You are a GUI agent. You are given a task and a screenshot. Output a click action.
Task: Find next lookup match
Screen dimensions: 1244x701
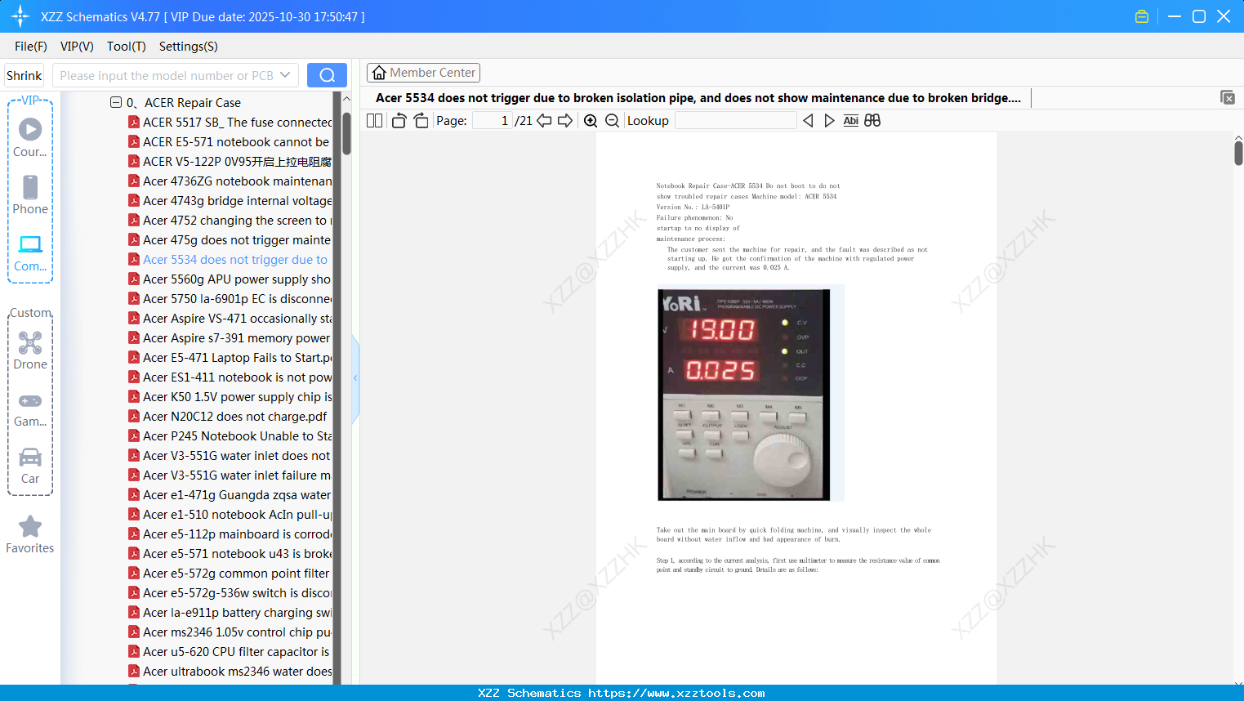pos(829,121)
